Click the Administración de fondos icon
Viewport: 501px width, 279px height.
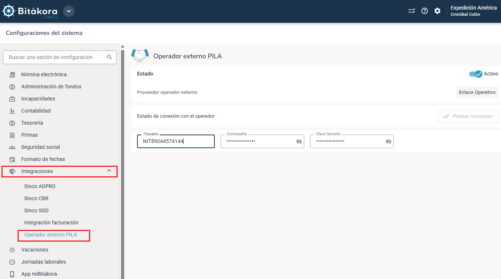12,86
